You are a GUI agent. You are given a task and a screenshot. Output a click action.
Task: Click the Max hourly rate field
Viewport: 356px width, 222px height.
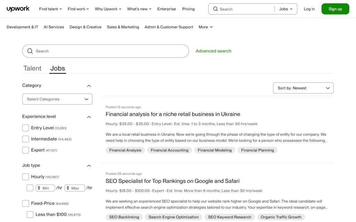coord(75,188)
